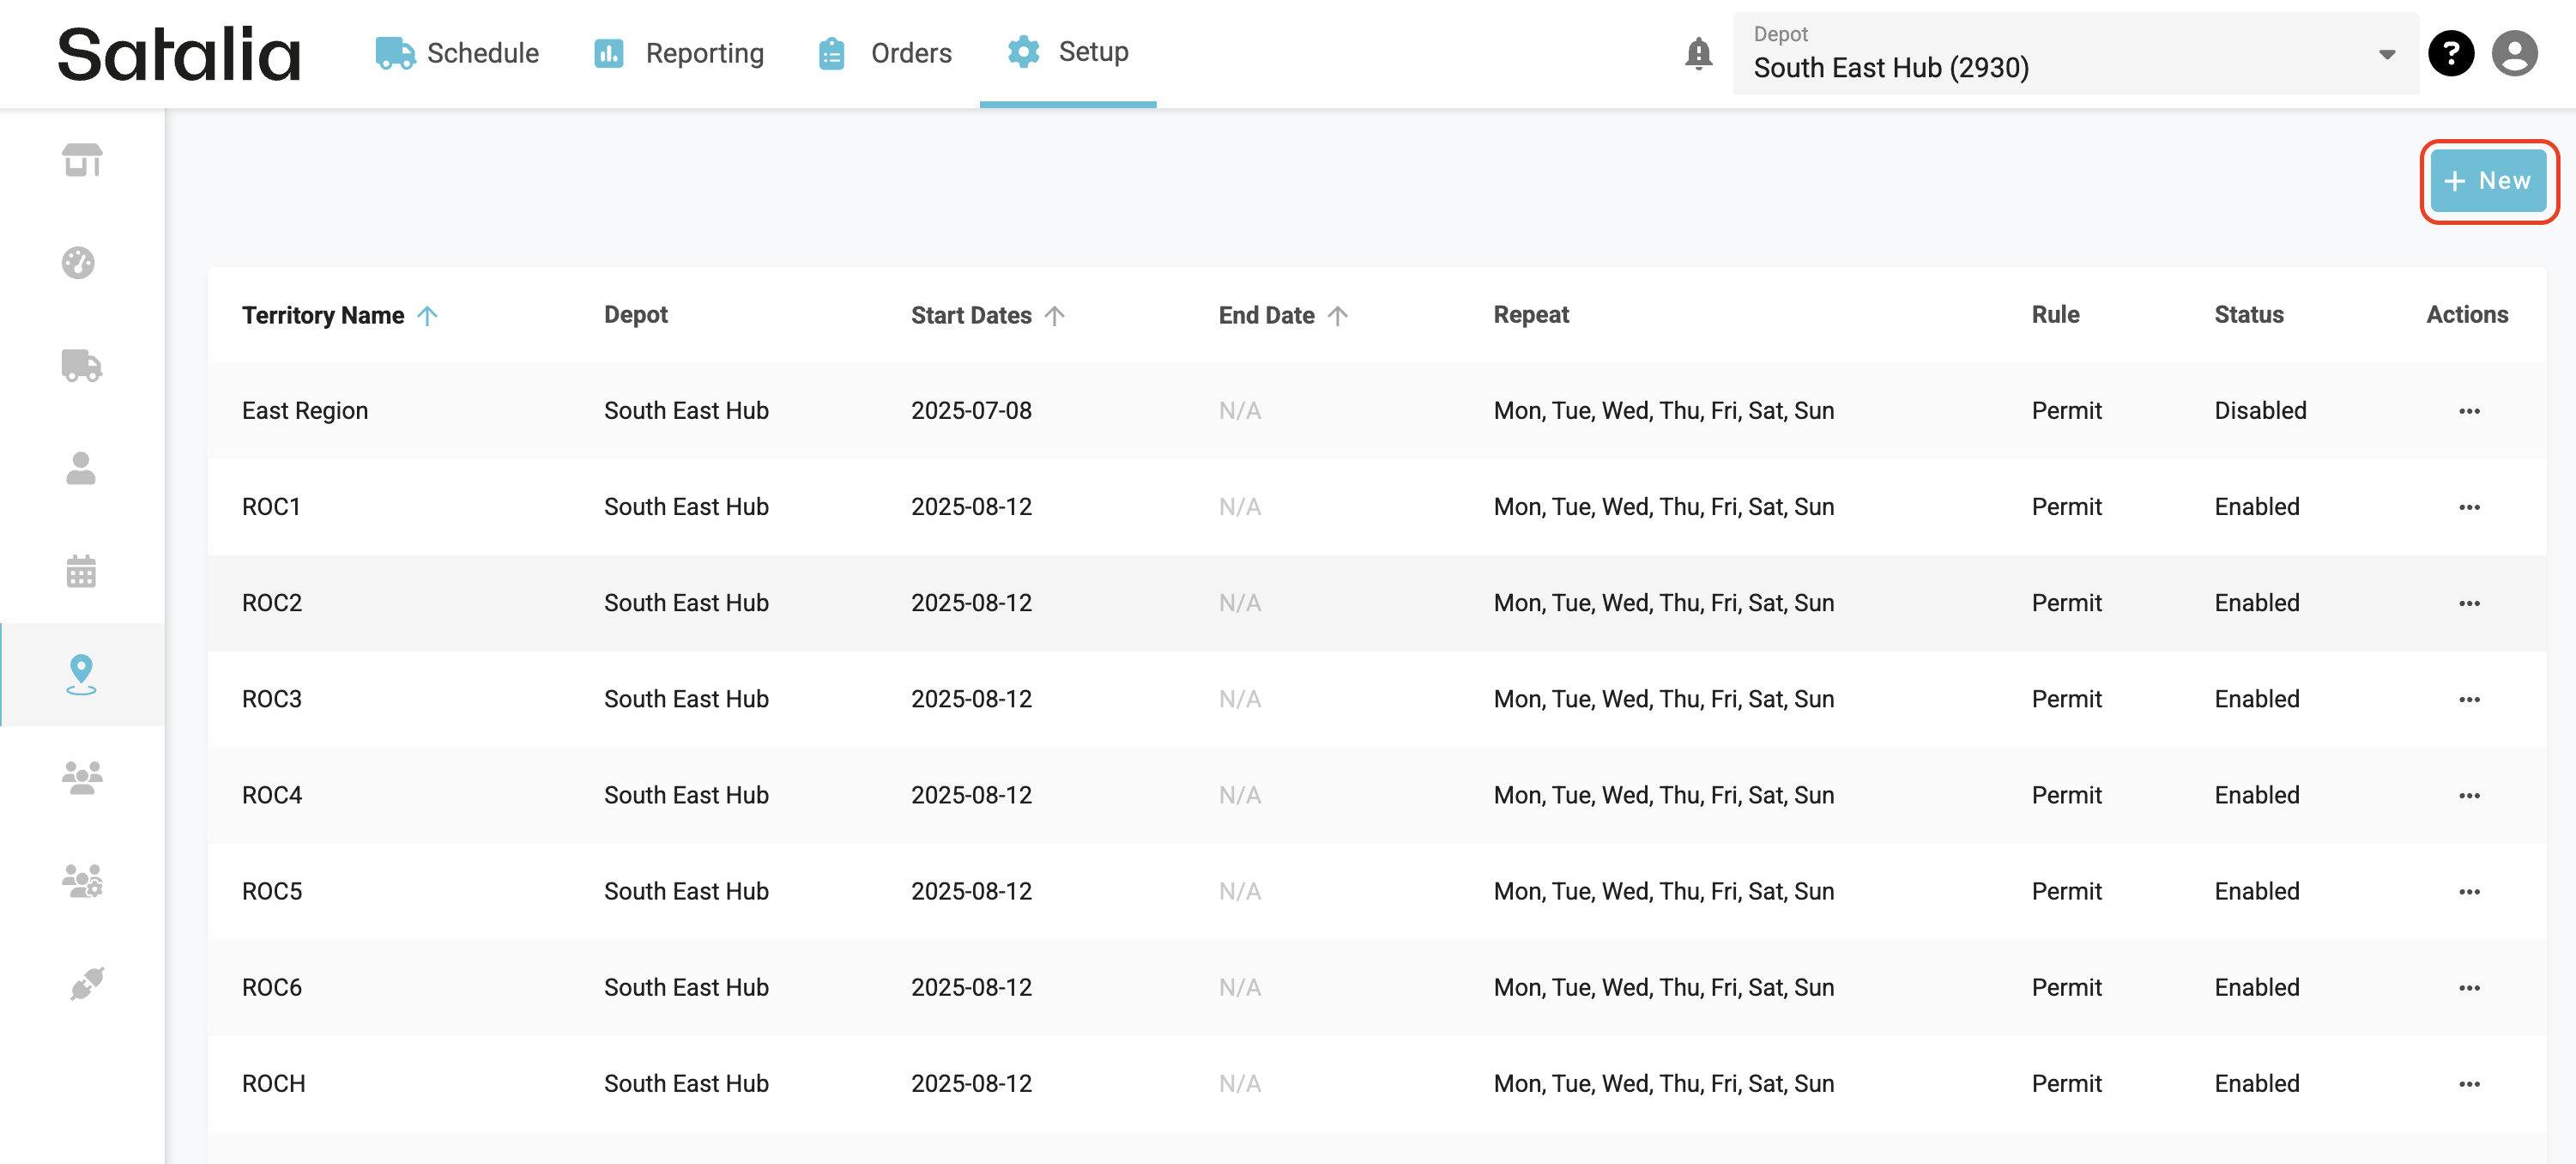Click the Disabled status of East Region
The height and width of the screenshot is (1164, 2576).
click(2259, 411)
